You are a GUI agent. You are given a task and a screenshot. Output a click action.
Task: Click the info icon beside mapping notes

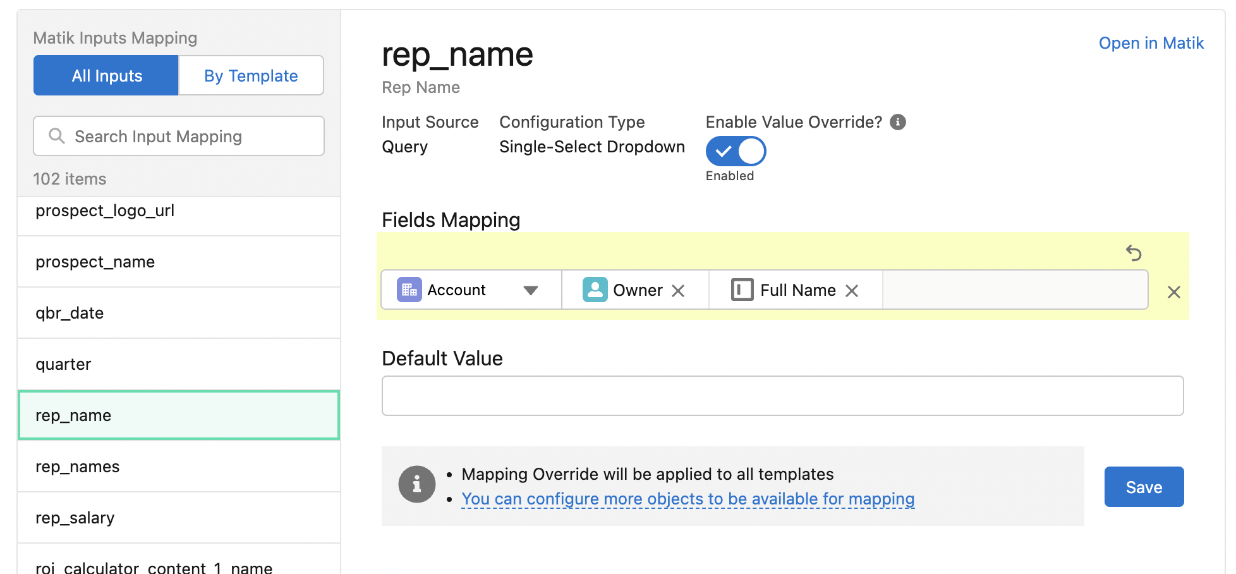417,485
